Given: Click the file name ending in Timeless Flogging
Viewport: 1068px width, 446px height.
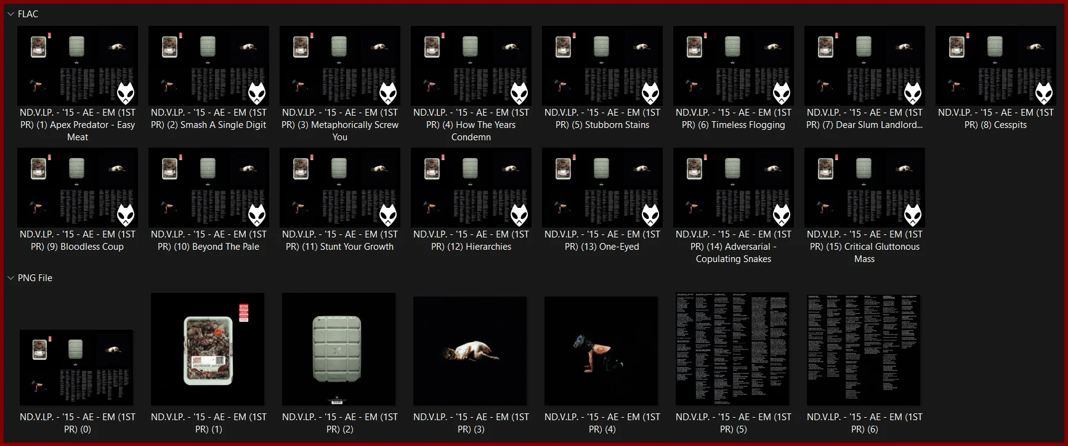Looking at the screenshot, I should coord(734,119).
